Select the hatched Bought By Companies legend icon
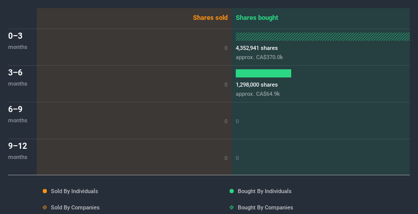Viewport: 418px width, 214px height. click(232, 207)
